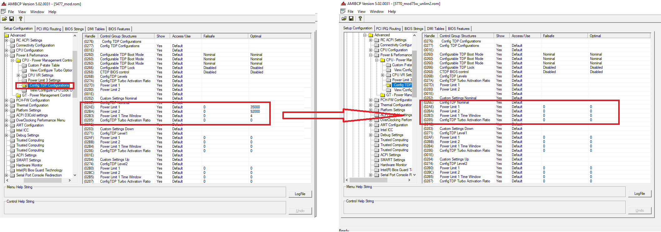Image resolution: width=661 pixels, height=232 pixels.
Task: Select RC ACPI Settings folder icon in left tree
Action: point(13,40)
